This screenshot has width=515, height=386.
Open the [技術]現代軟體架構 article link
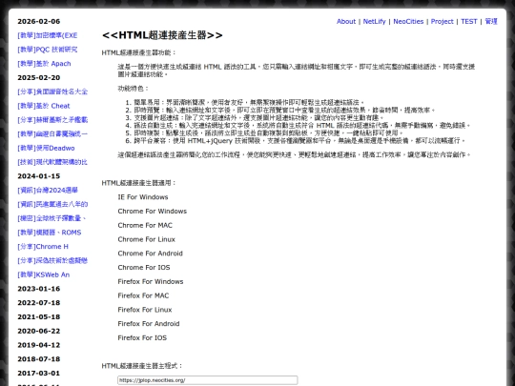coord(52,162)
